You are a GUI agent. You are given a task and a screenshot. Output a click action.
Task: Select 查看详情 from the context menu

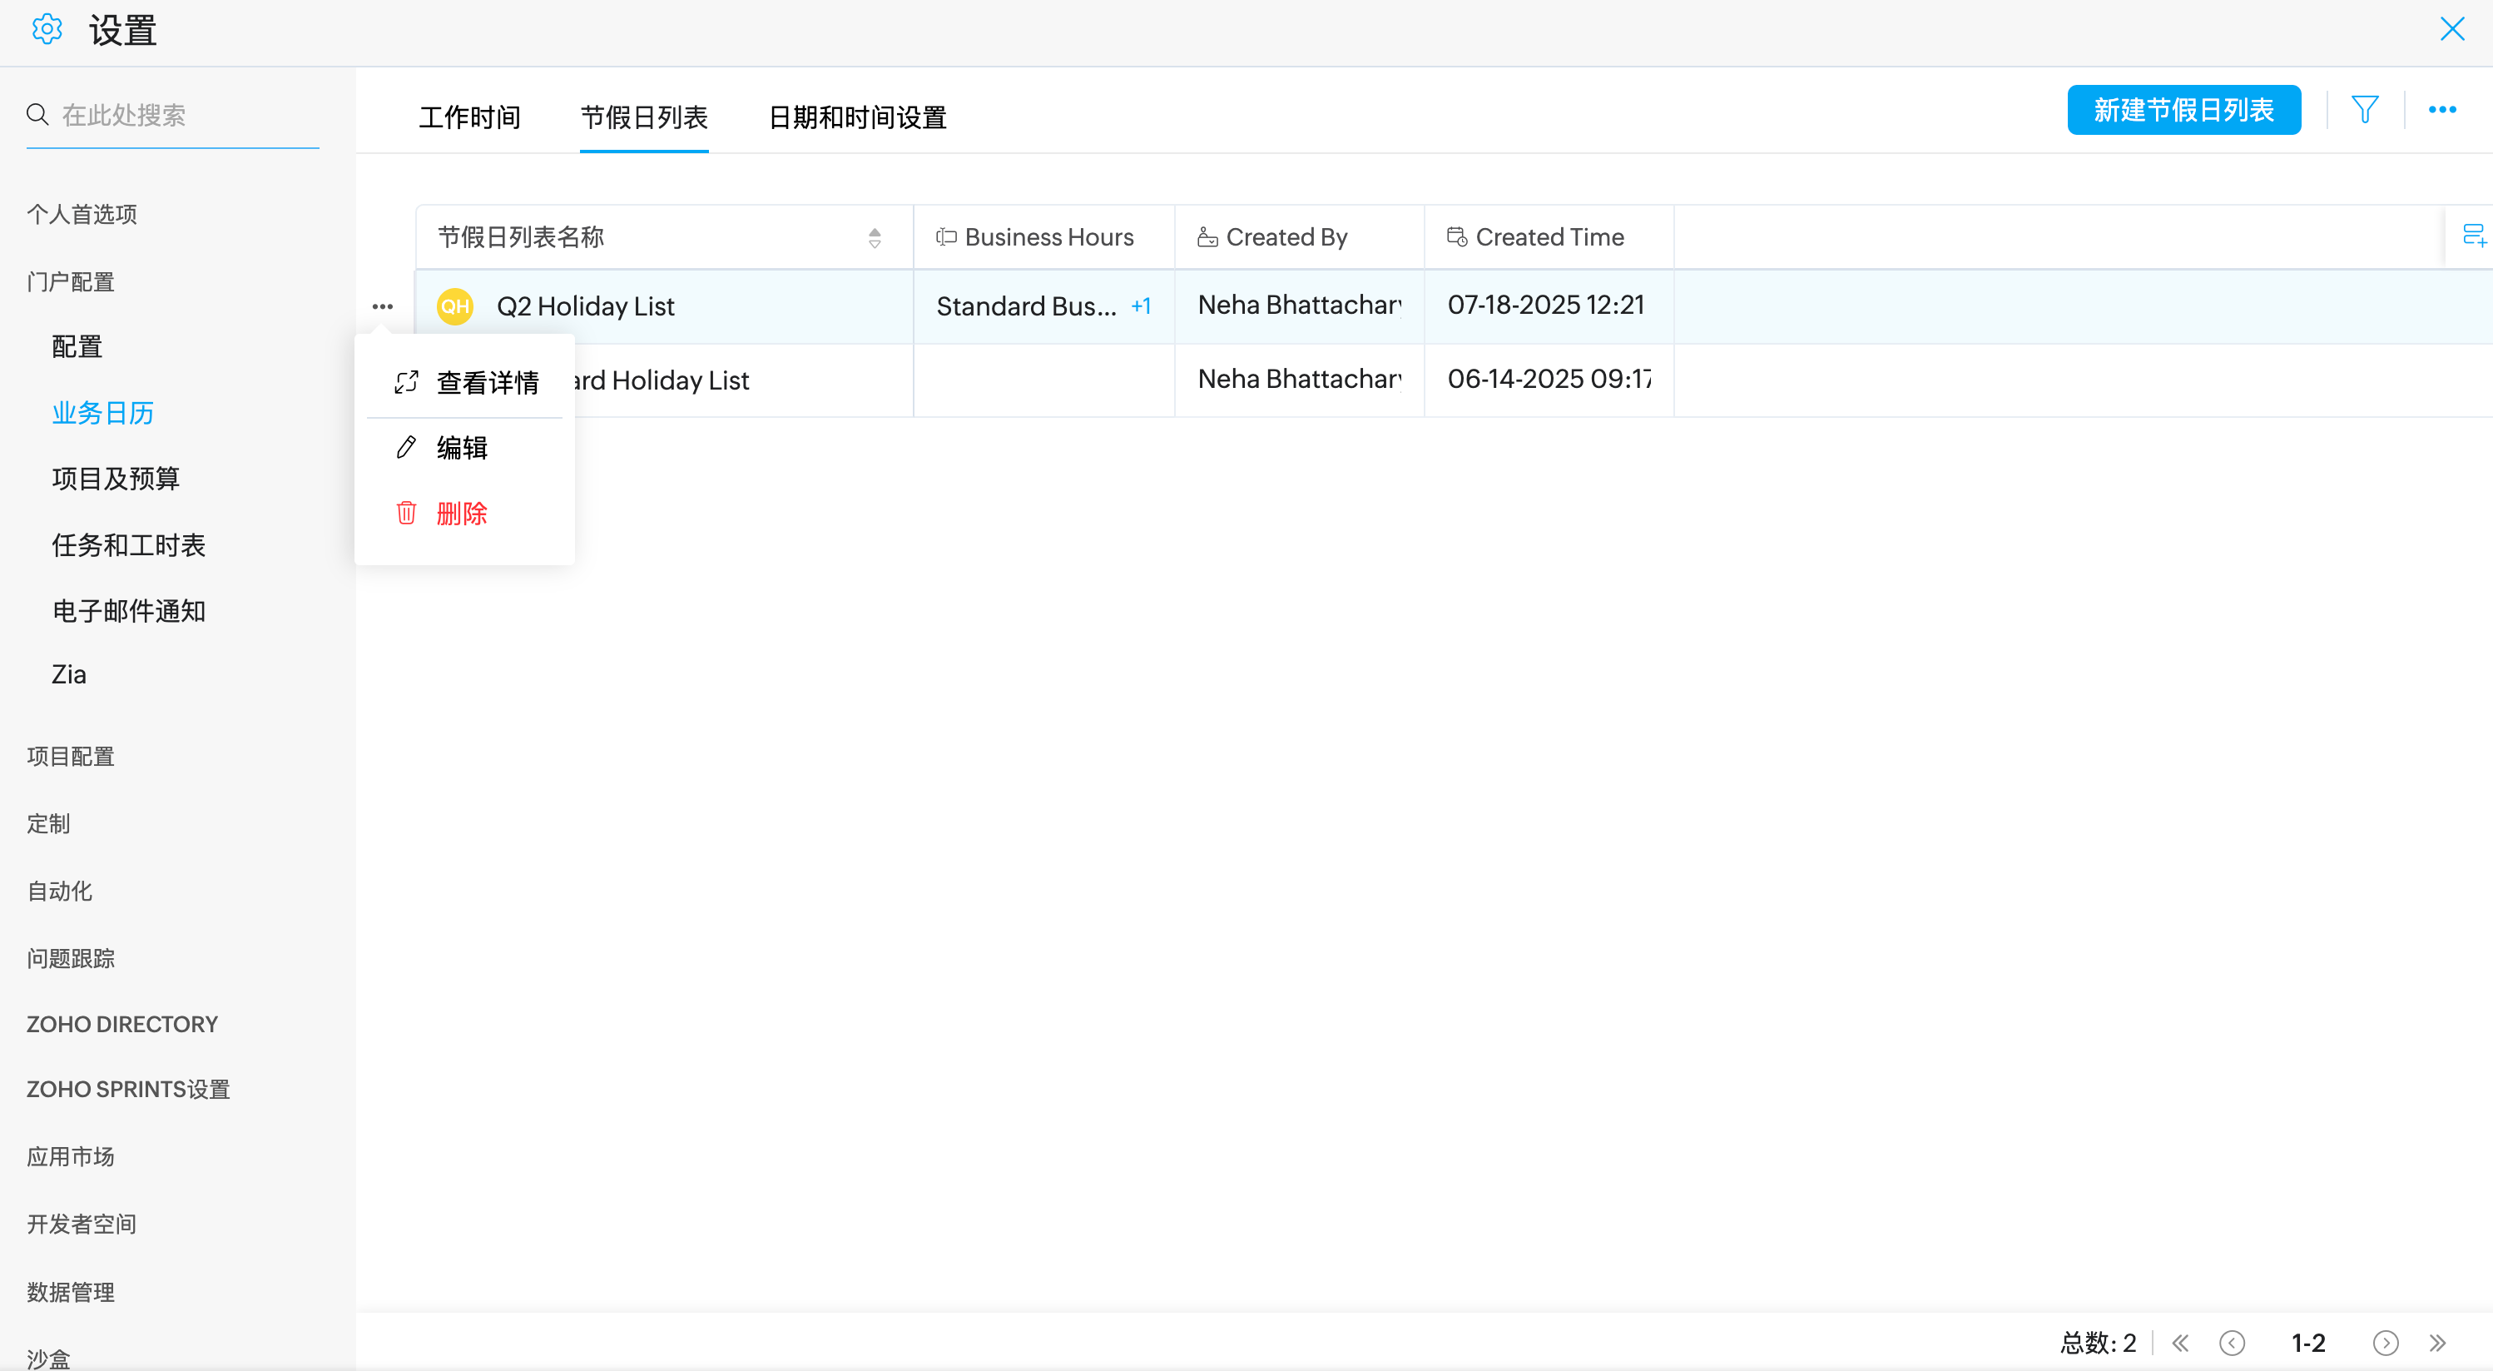point(486,382)
